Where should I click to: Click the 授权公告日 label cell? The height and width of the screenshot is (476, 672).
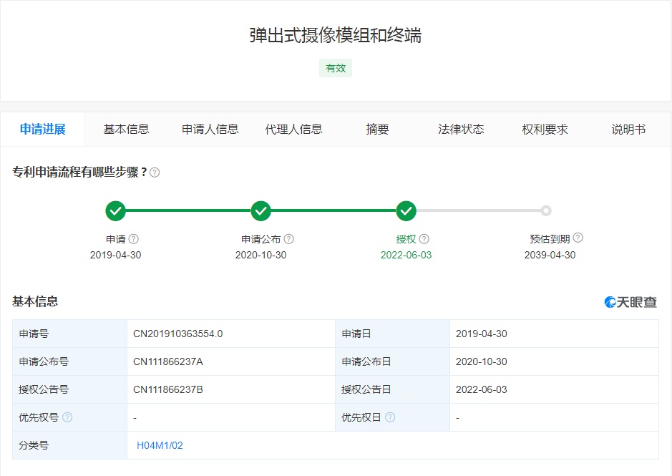(393, 389)
